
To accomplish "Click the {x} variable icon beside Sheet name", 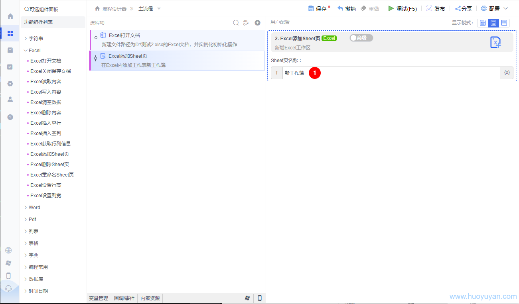I will click(x=507, y=73).
